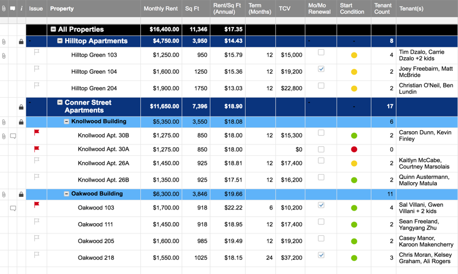Check Mo/Mo Renewal for Knollwood Apt. 30A
The height and width of the screenshot is (274, 458).
(x=321, y=149)
